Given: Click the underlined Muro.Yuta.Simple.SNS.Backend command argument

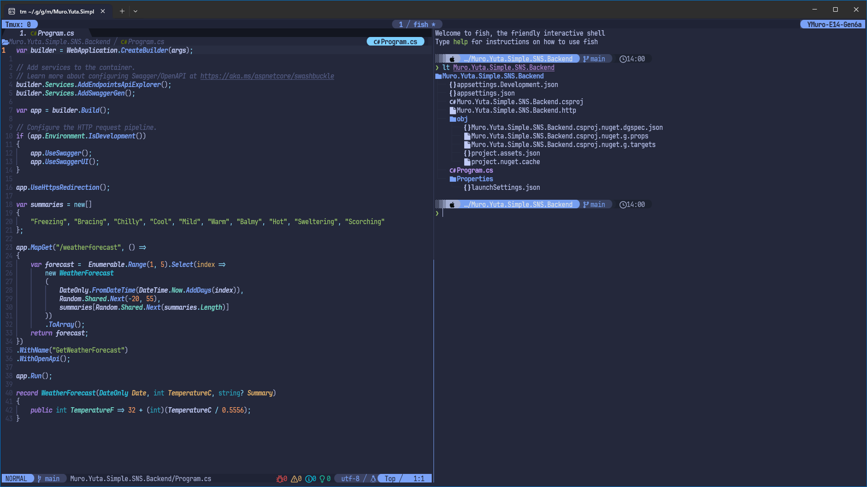Looking at the screenshot, I should point(504,68).
